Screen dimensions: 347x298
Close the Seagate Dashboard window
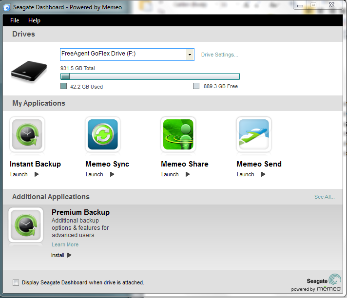tap(331, 5)
